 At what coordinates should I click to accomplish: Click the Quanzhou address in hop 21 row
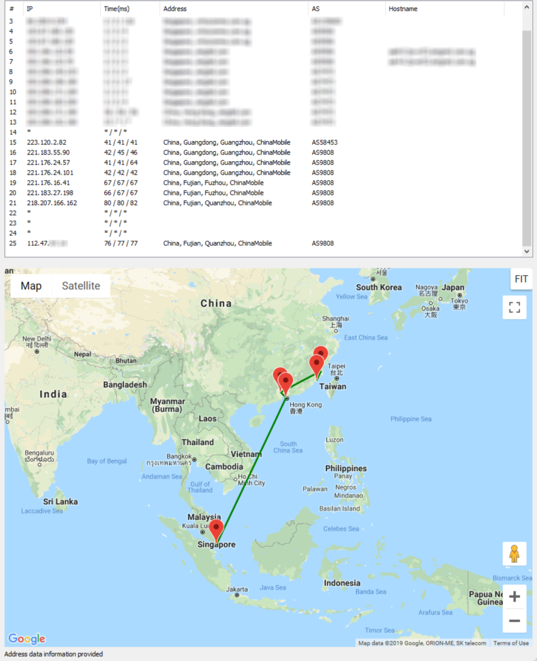[218, 203]
